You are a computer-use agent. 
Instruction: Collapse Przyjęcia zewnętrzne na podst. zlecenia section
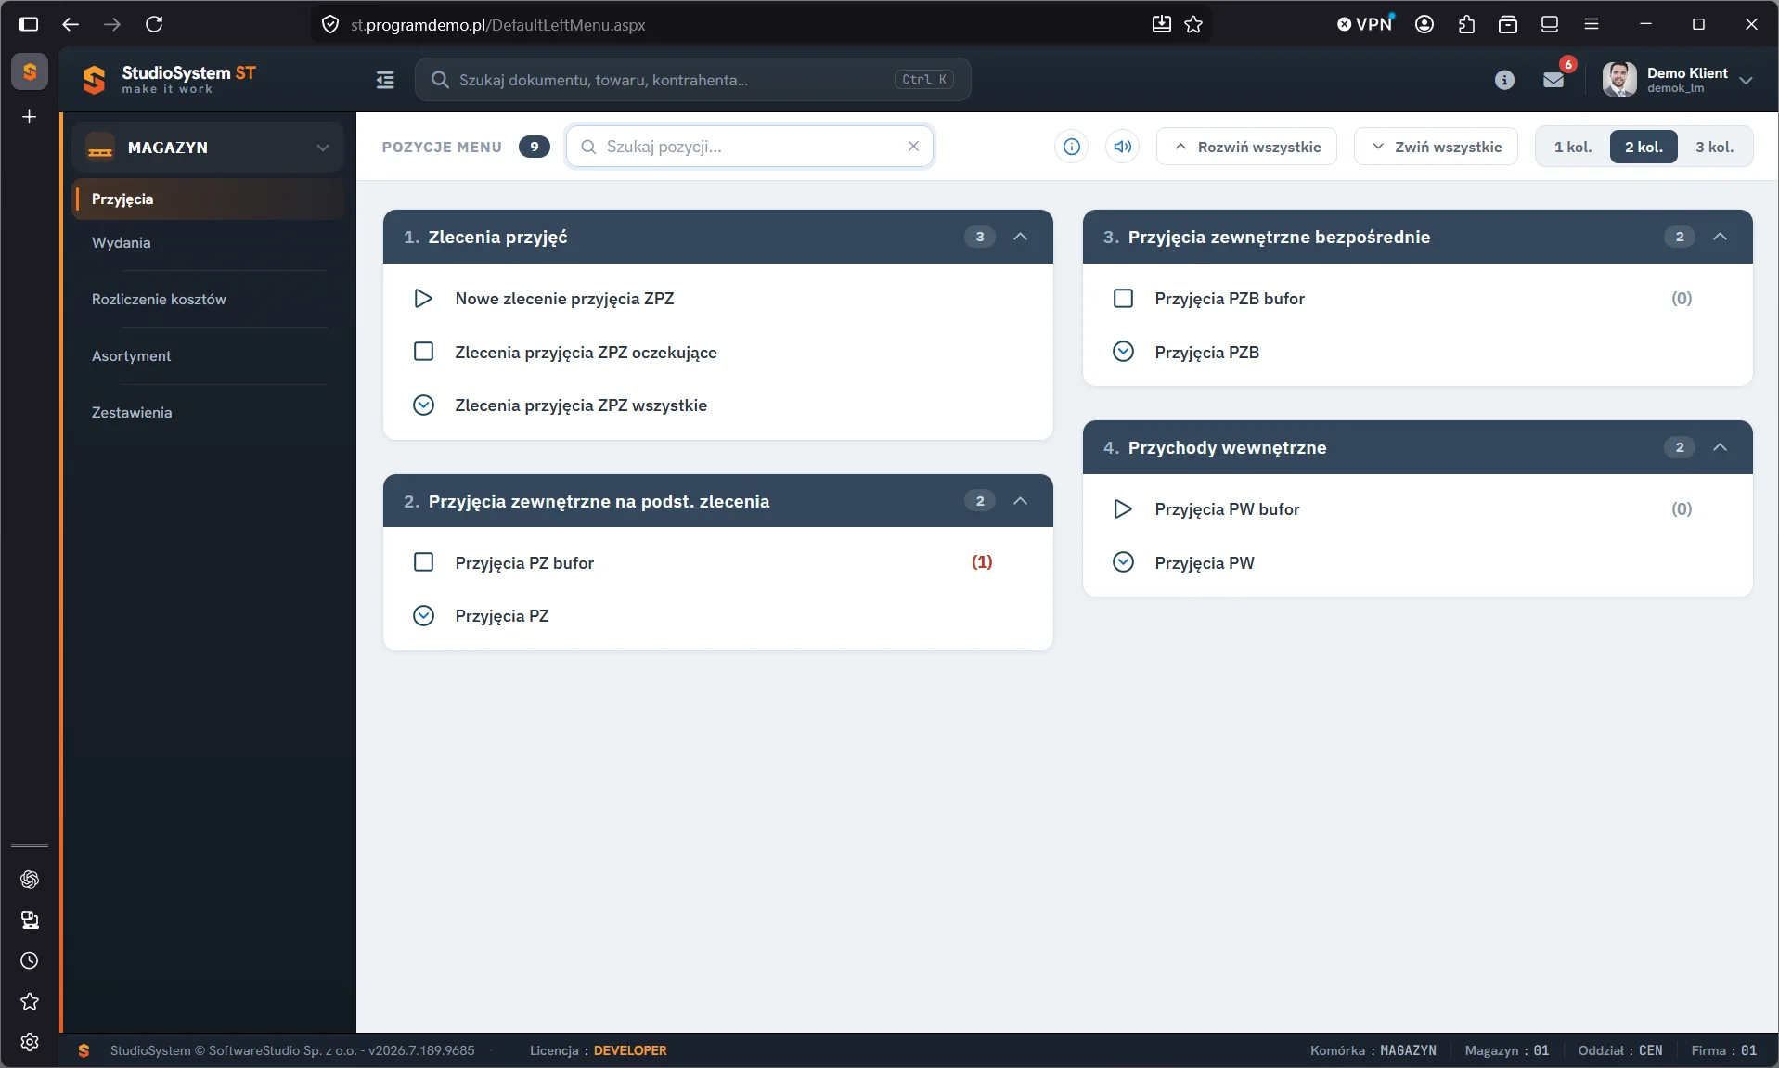click(1020, 501)
